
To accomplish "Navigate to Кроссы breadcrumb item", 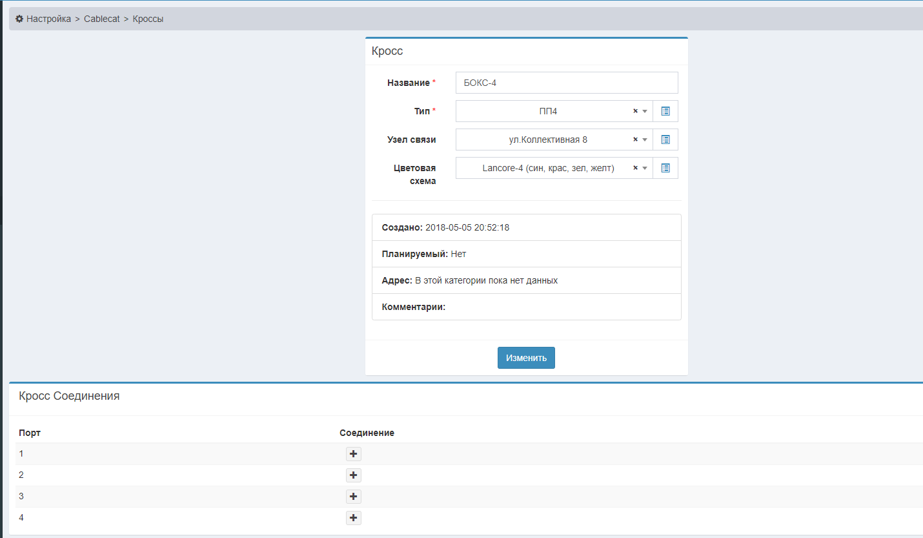I will point(148,19).
